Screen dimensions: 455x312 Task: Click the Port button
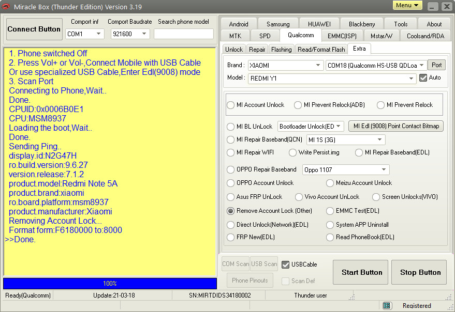(437, 65)
